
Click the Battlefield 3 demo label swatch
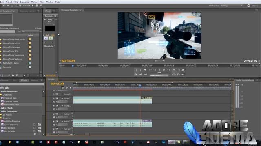(x=30, y=63)
